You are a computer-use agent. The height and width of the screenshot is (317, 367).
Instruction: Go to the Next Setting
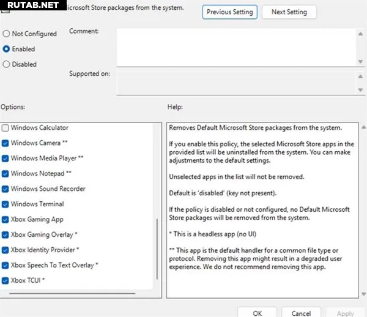click(289, 12)
